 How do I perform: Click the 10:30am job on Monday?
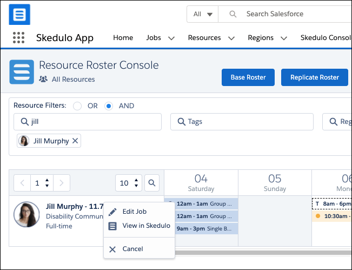click(x=332, y=216)
